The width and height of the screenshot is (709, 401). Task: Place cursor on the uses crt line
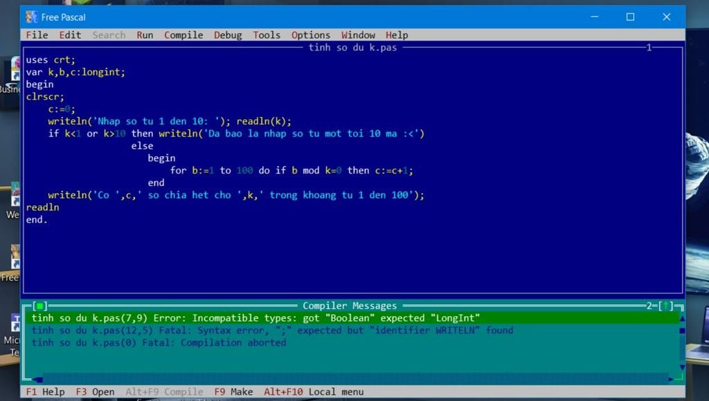[x=51, y=60]
